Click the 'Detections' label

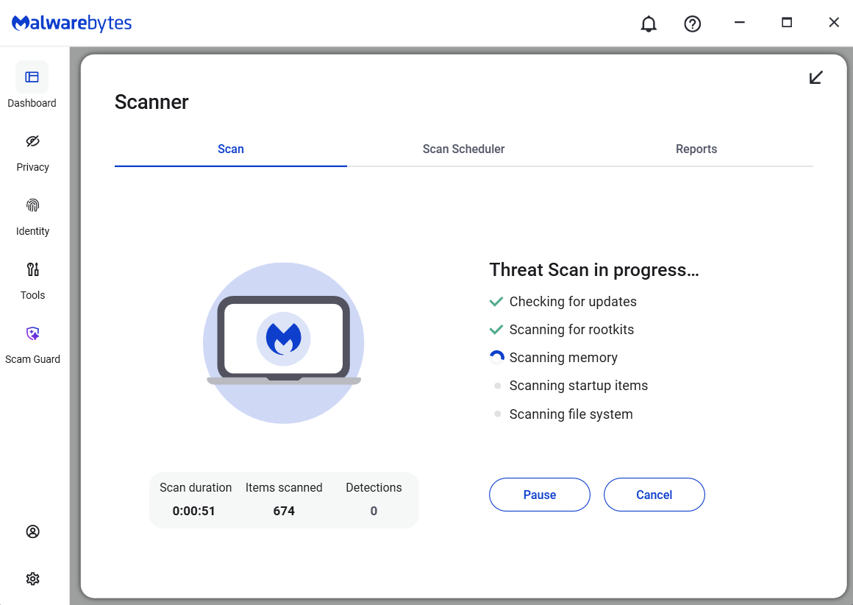(x=374, y=487)
